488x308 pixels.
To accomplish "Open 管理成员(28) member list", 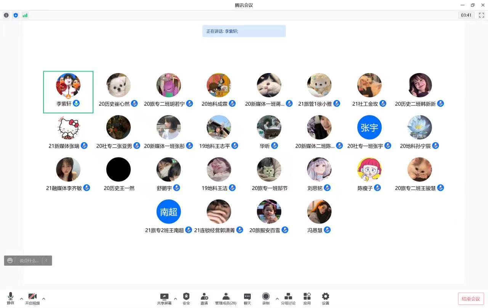I will (226, 298).
